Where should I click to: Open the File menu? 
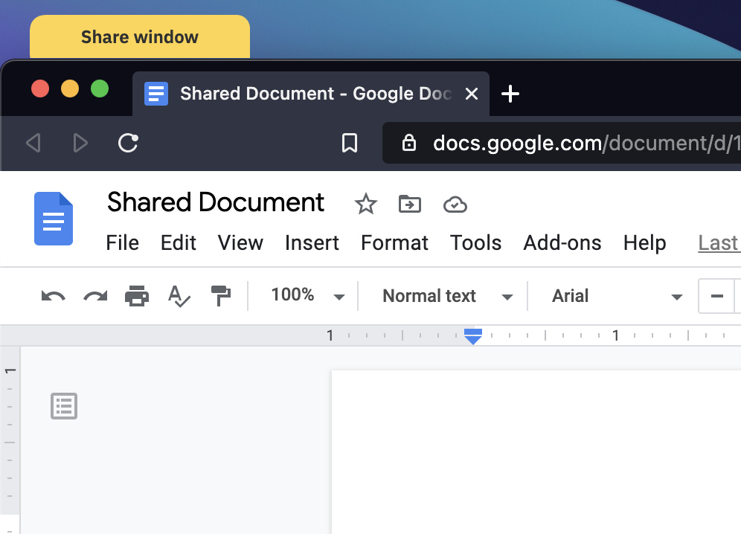[x=123, y=243]
